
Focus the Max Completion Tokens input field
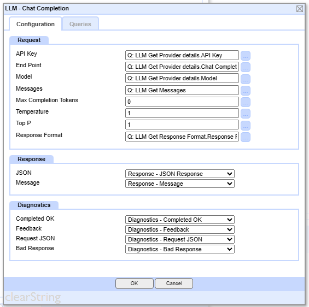point(182,102)
